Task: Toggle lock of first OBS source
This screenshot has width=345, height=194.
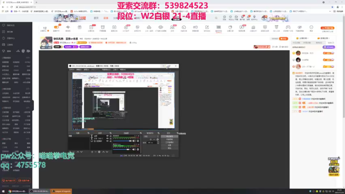Action: (x=110, y=136)
